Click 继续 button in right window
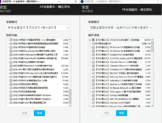162x123 pixels. 121,113
